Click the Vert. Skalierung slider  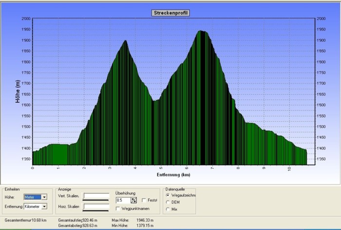point(96,197)
